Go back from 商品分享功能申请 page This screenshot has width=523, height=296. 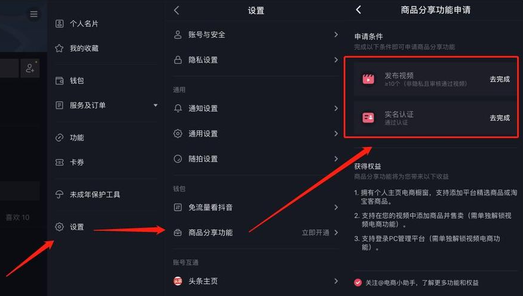pos(359,10)
